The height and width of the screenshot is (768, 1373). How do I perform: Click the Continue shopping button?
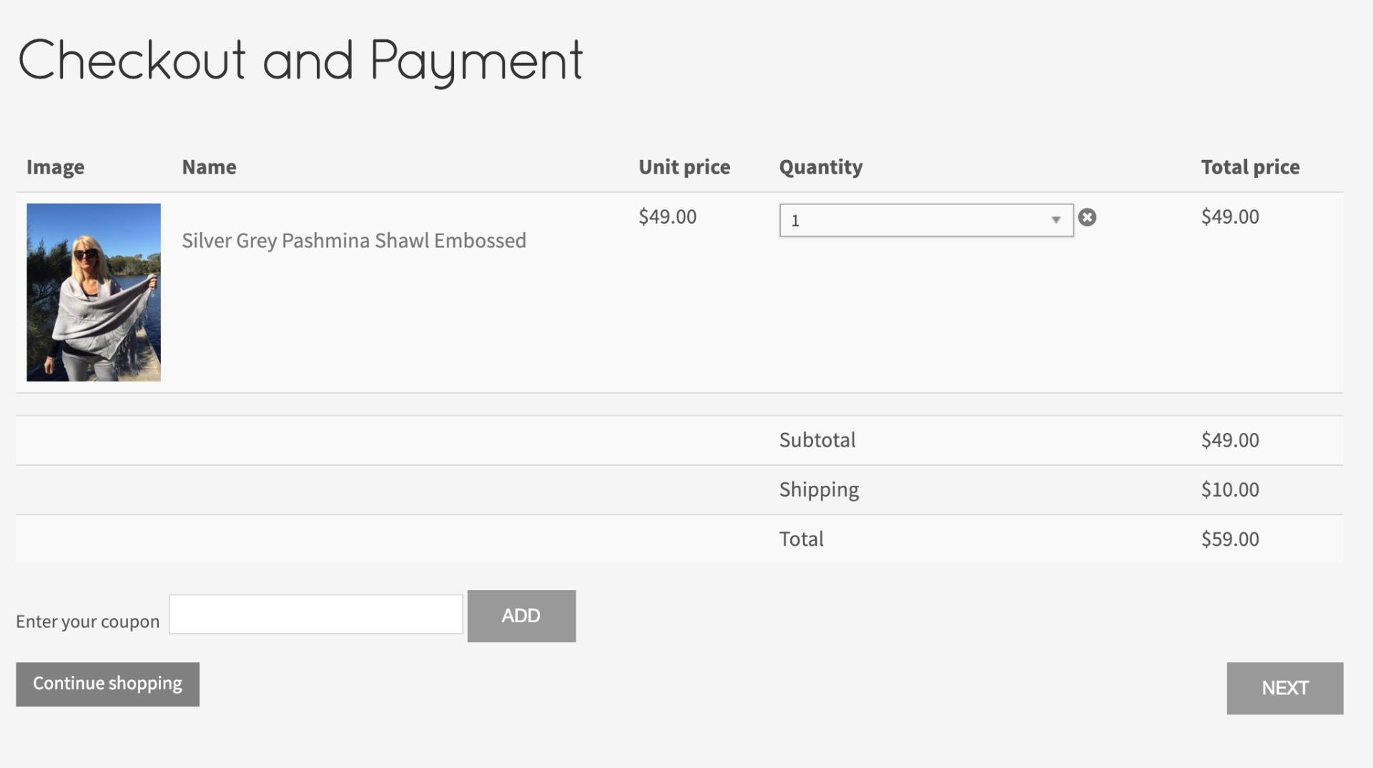tap(107, 684)
